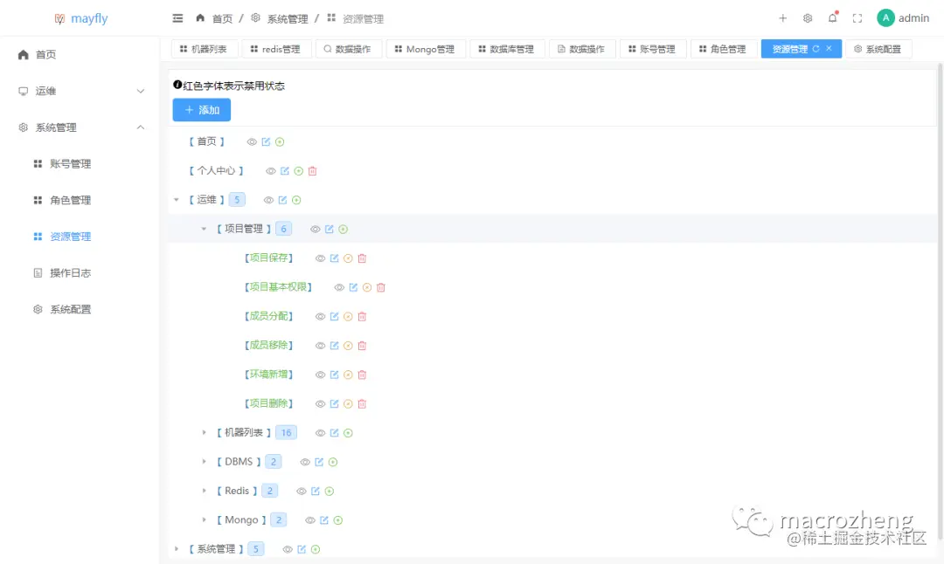Click the vertical scrollbar on the right

pyautogui.click(x=941, y=300)
